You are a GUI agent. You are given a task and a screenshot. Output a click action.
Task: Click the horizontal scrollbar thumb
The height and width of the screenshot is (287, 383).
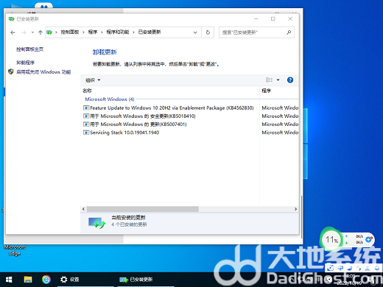pyautogui.click(x=143, y=209)
